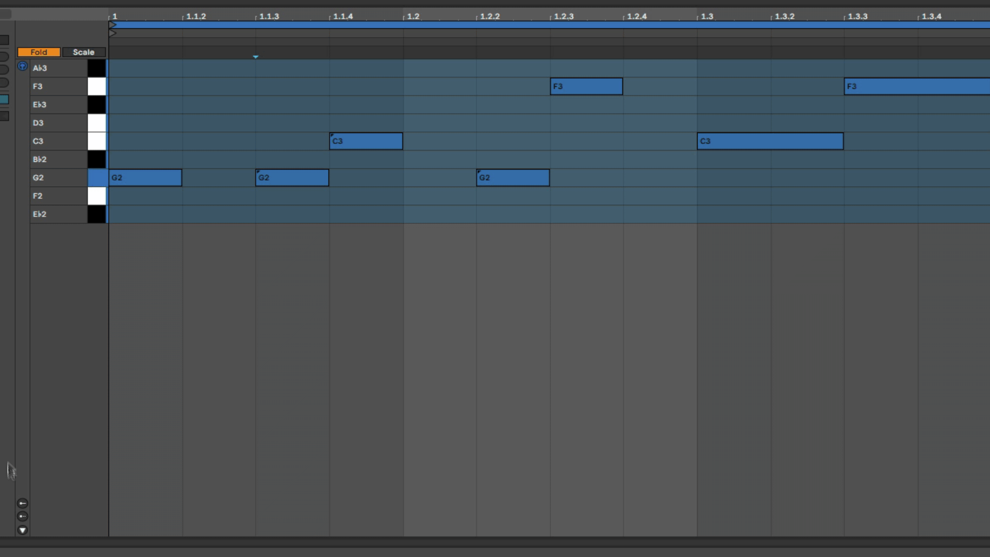Click the loop start marker flag below
This screenshot has height=557, width=990.
tap(112, 33)
